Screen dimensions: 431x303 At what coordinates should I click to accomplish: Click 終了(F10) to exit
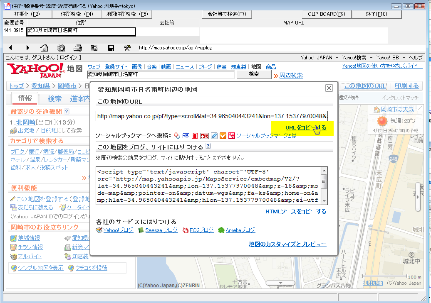[x=377, y=14]
